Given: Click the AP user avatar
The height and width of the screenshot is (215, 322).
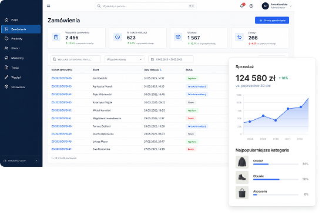Looking at the screenshot, I should click(265, 6).
